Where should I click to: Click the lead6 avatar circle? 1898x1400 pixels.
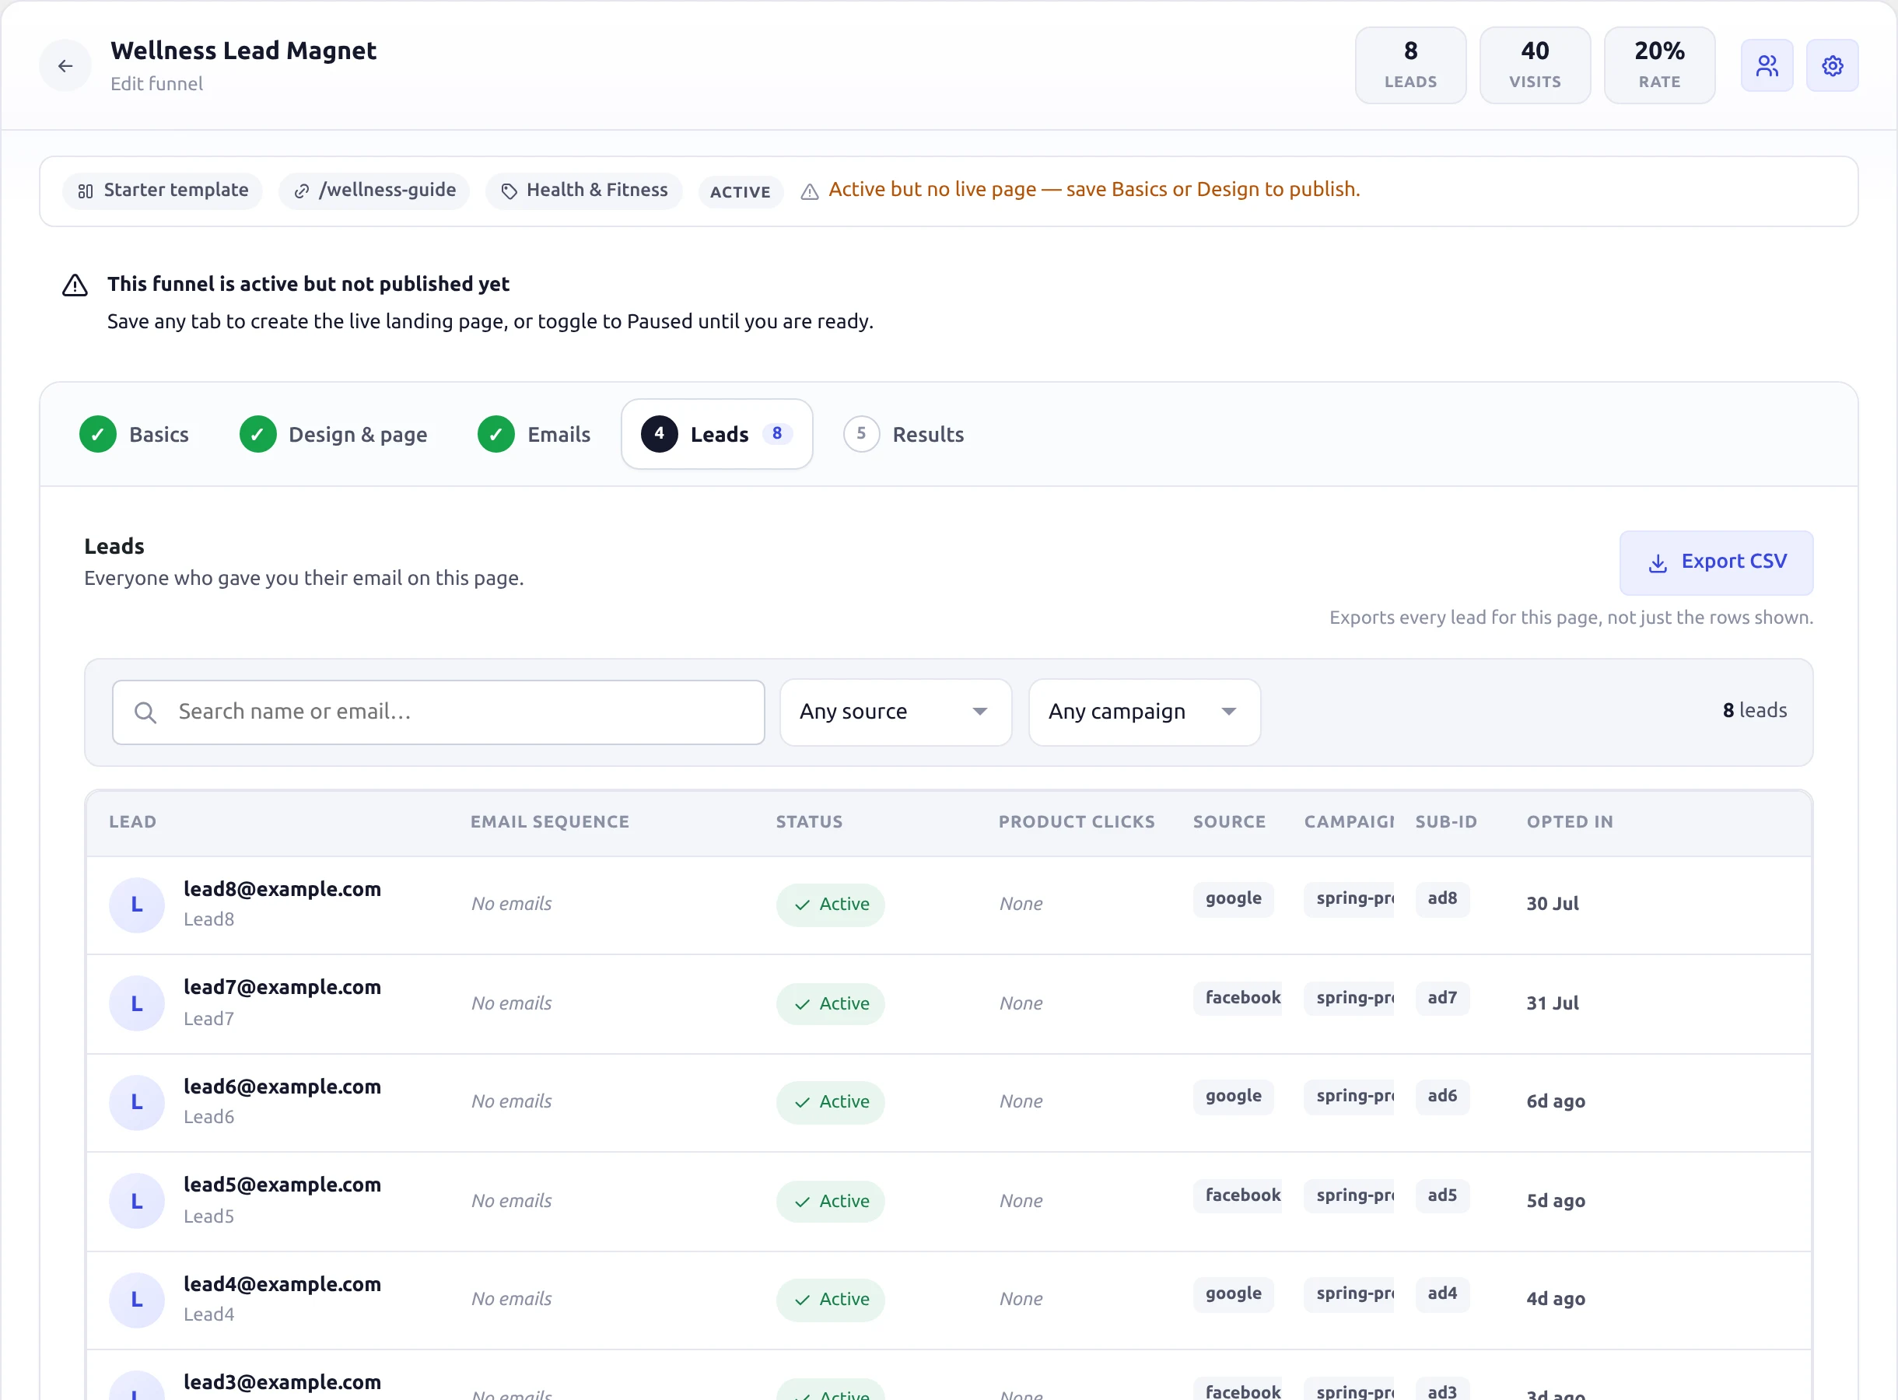click(136, 1101)
